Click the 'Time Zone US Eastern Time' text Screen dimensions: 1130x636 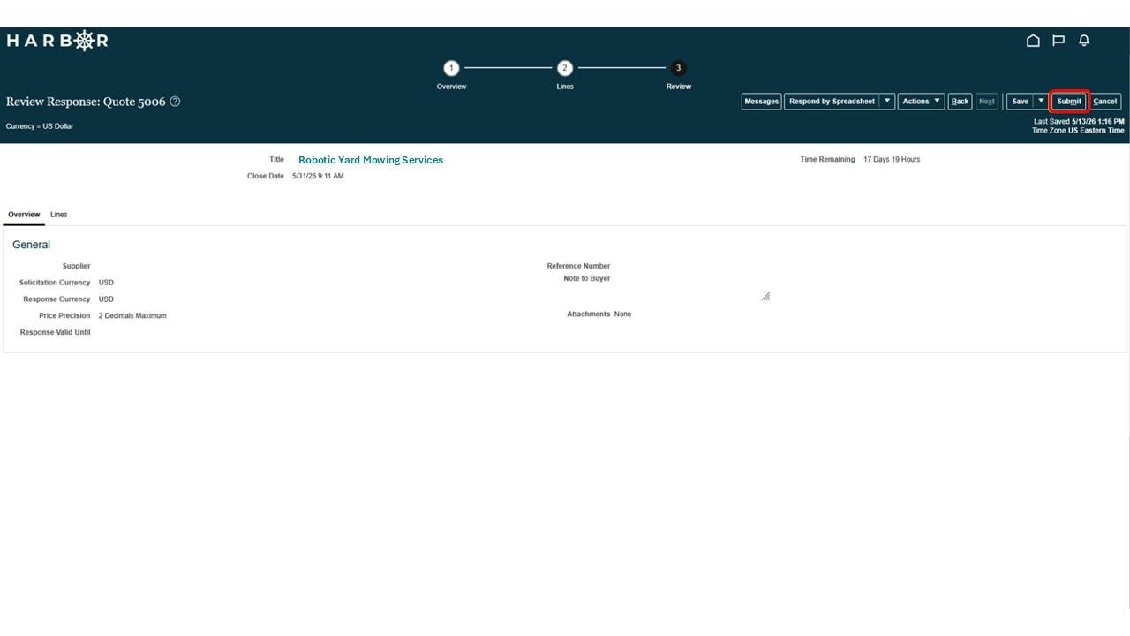(x=1078, y=131)
